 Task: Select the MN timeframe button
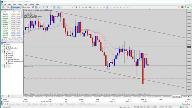click(x=127, y=7)
